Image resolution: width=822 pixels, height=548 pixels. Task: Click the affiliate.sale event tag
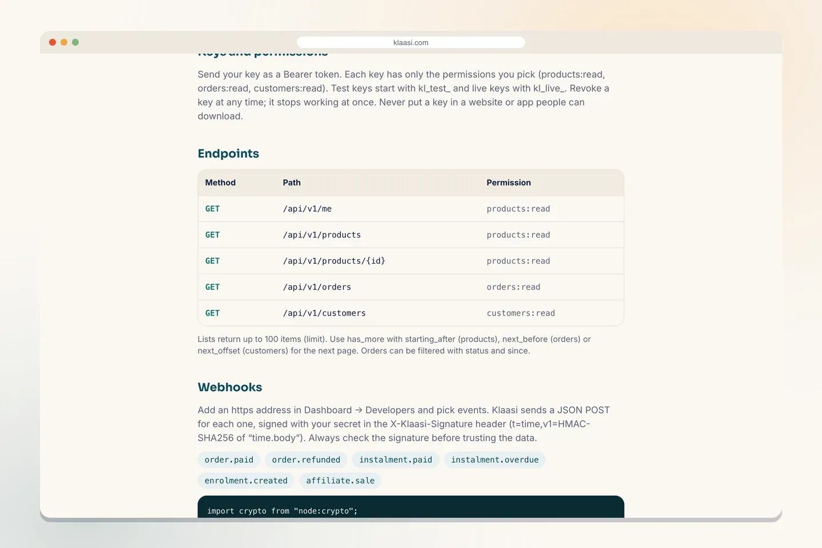[340, 481]
